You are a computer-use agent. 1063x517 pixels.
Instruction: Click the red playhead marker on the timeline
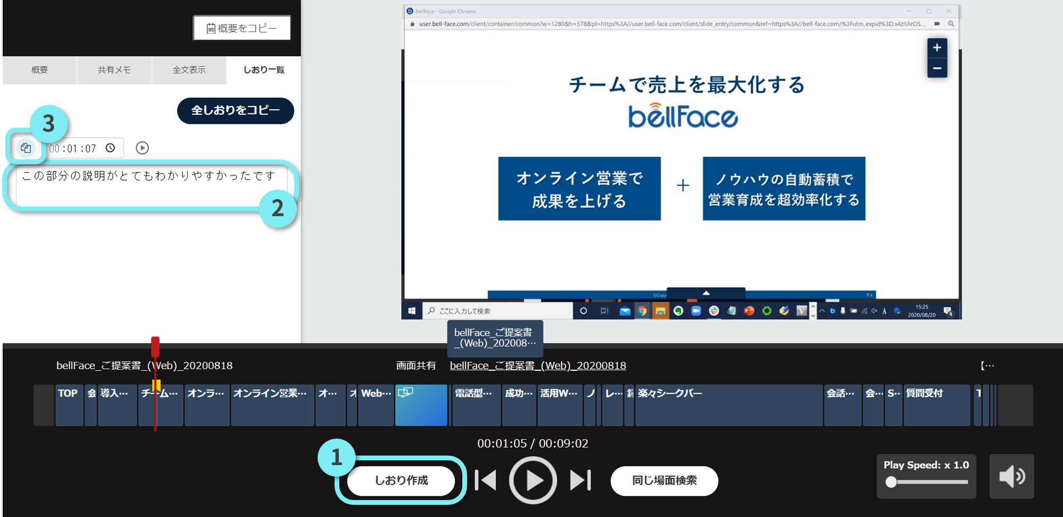click(155, 346)
